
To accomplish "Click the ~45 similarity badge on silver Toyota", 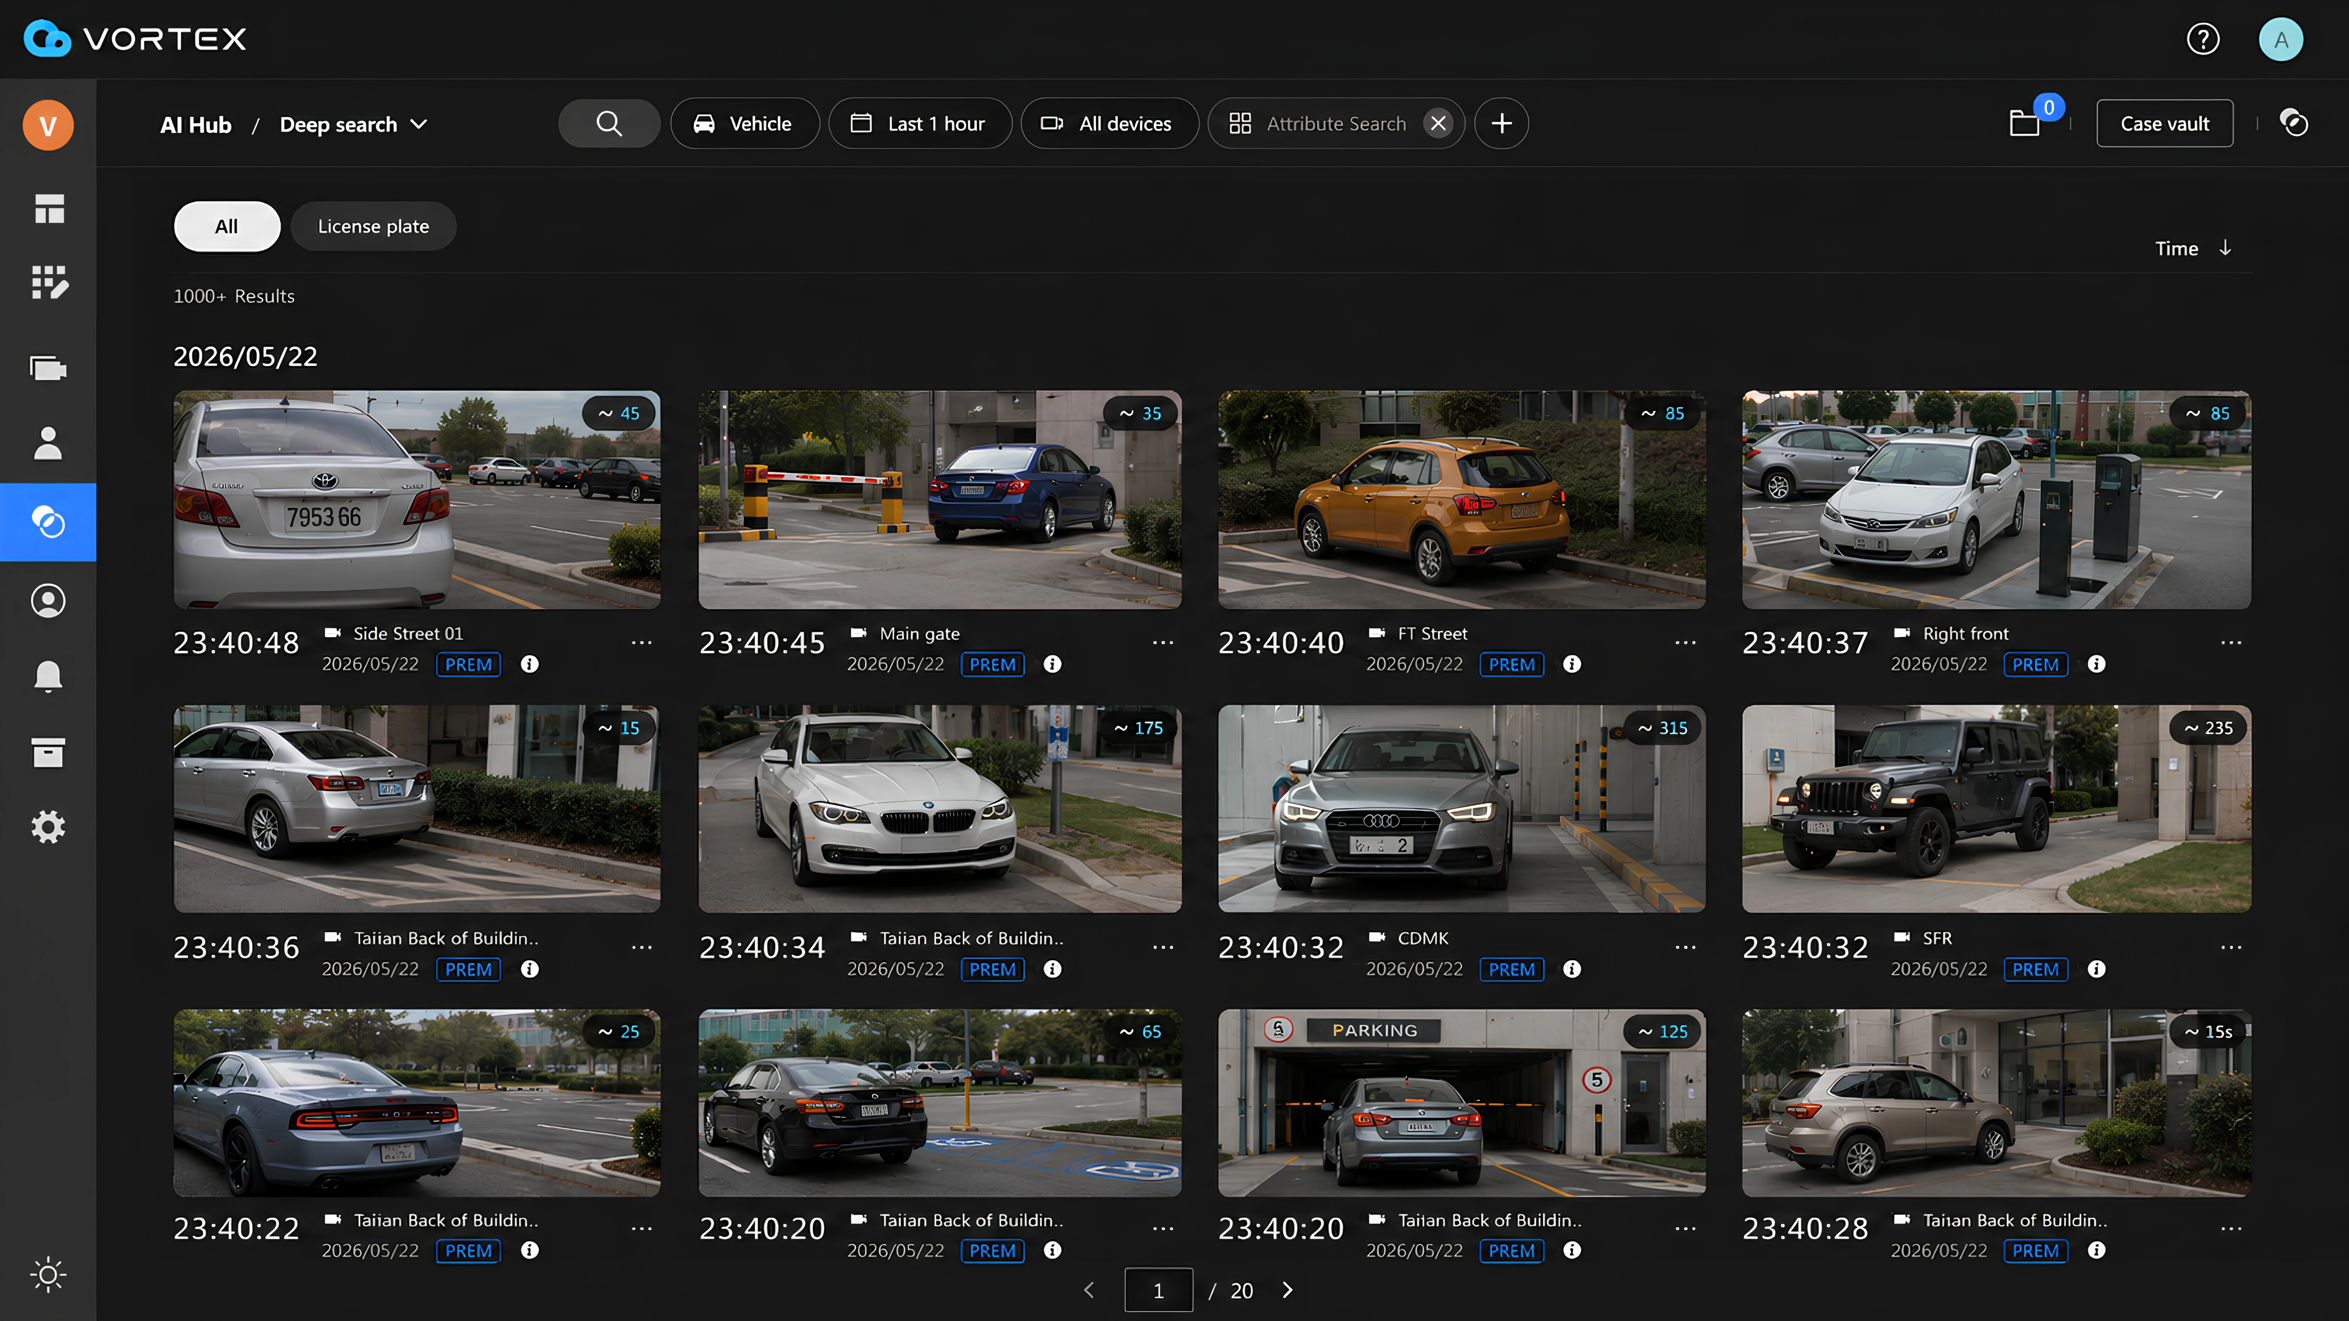I will point(619,414).
